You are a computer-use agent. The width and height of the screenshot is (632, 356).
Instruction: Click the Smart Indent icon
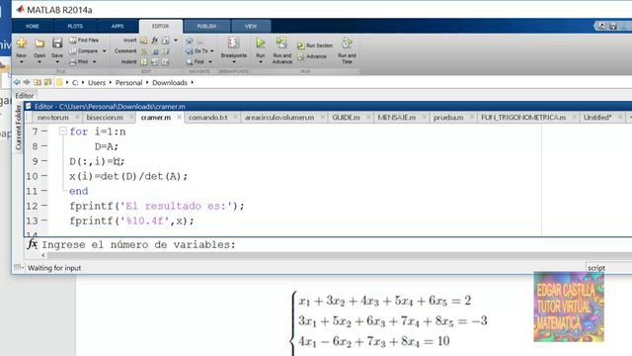tap(144, 62)
